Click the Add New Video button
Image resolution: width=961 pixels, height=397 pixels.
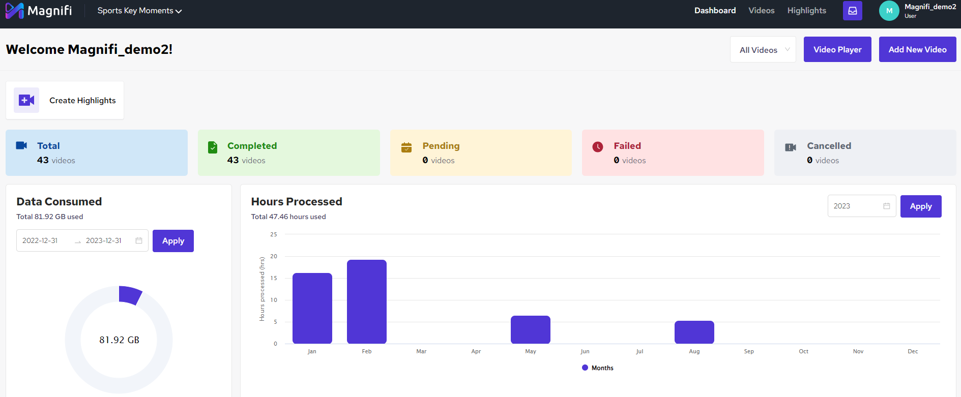(x=918, y=49)
